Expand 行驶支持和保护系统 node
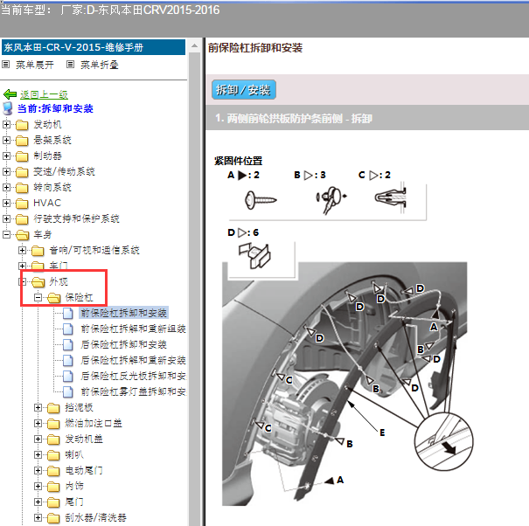The width and height of the screenshot is (529, 526). 6,218
